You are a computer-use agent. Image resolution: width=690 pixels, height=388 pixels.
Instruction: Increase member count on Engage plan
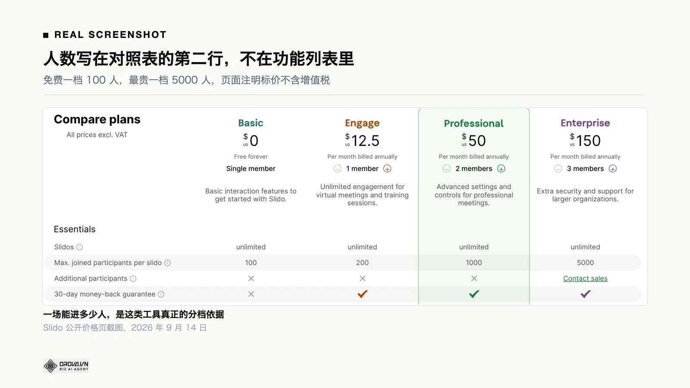(387, 169)
